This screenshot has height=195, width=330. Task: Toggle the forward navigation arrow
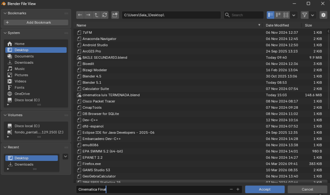tap(88, 15)
